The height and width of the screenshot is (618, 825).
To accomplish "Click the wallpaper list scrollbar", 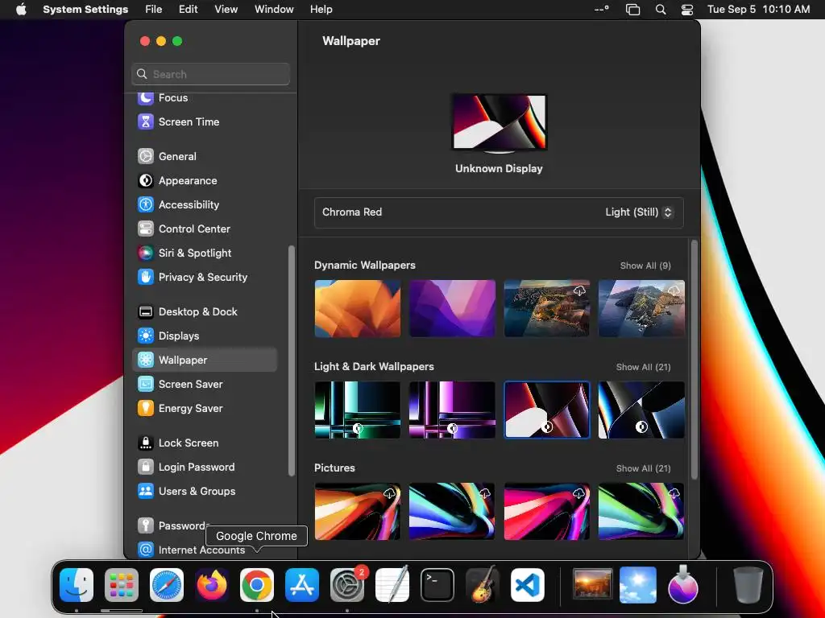I will point(694,360).
